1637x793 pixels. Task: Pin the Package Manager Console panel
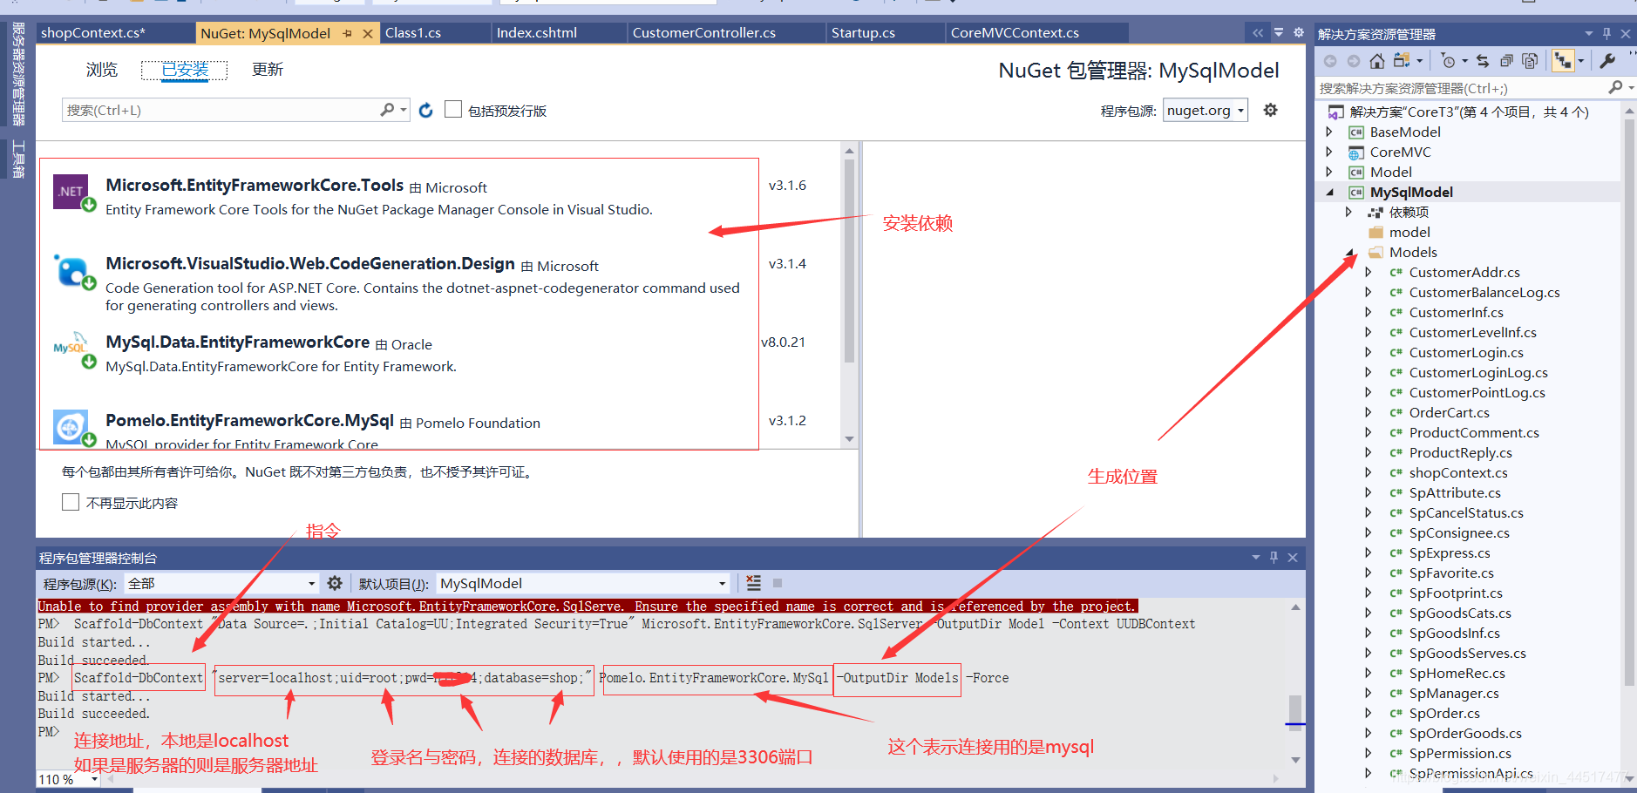pyautogui.click(x=1274, y=557)
